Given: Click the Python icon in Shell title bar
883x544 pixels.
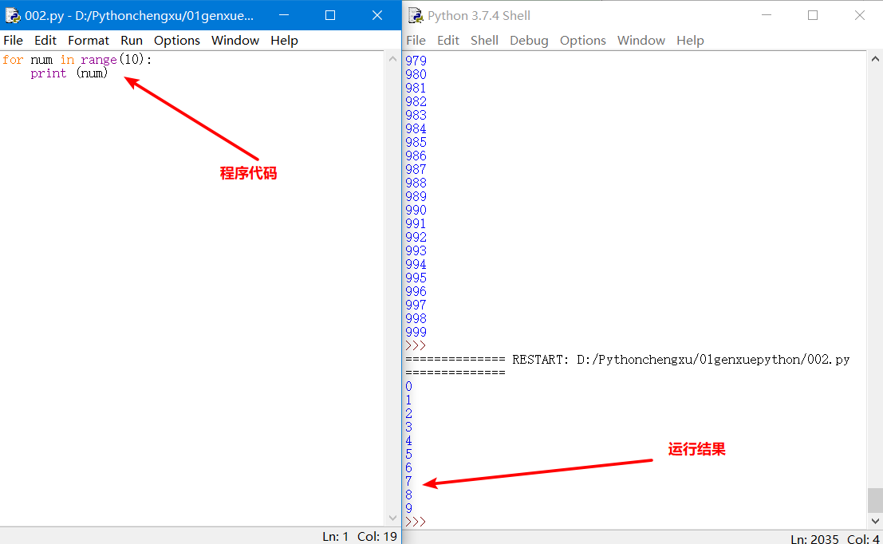Looking at the screenshot, I should click(416, 15).
